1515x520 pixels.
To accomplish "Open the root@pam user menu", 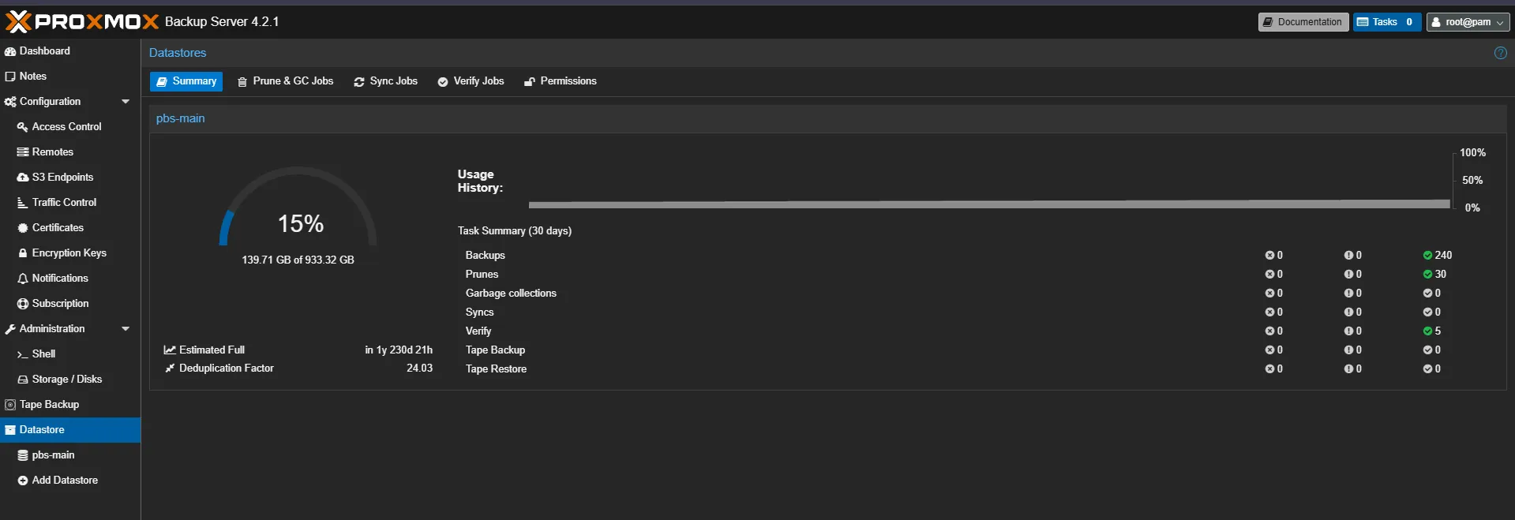I will 1468,22.
